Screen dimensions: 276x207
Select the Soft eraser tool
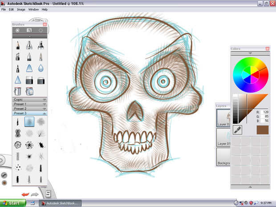tap(41, 81)
